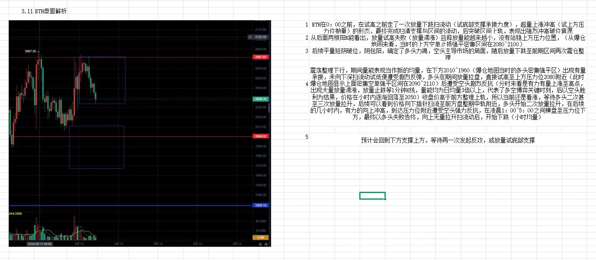
Task: Select the paragraph starting "震荡整理下行"
Action: 448,94
